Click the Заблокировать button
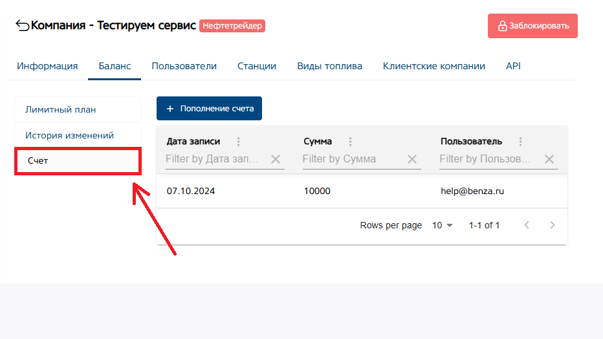 pos(532,26)
